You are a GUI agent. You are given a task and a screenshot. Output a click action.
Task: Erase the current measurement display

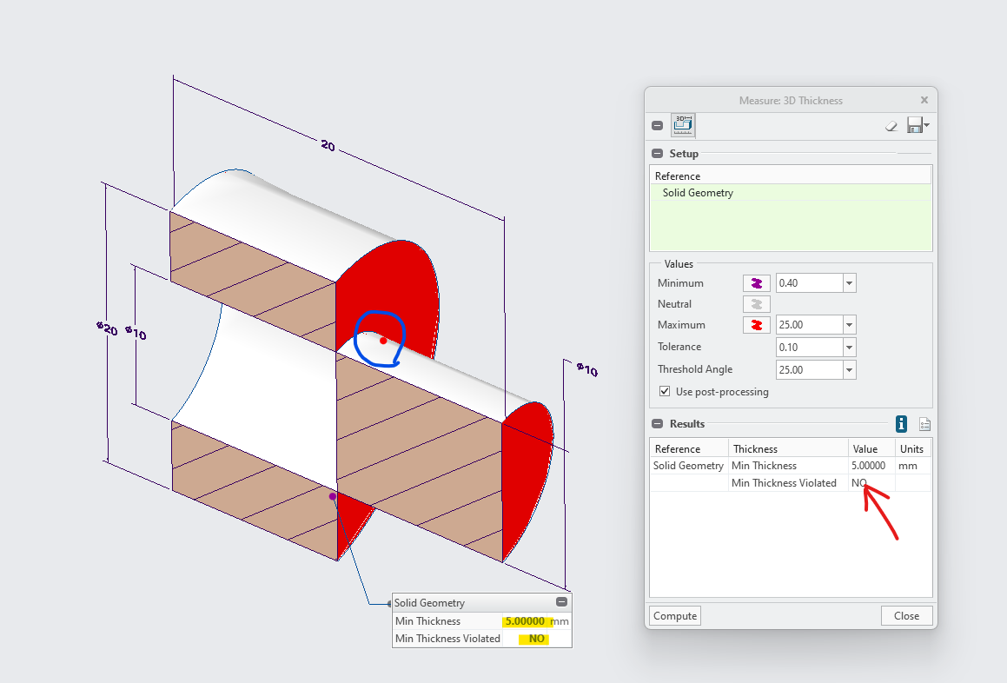click(891, 126)
